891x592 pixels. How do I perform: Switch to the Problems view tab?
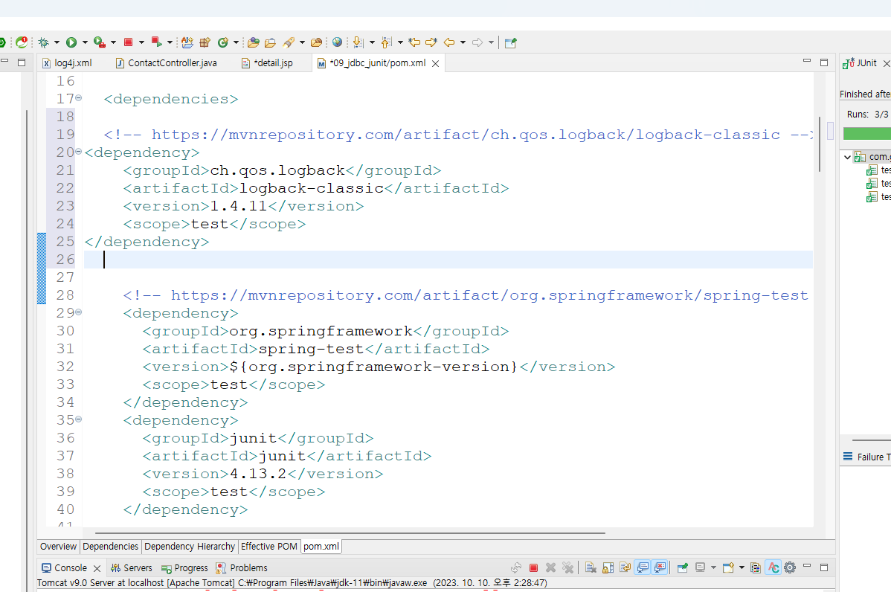coord(242,568)
